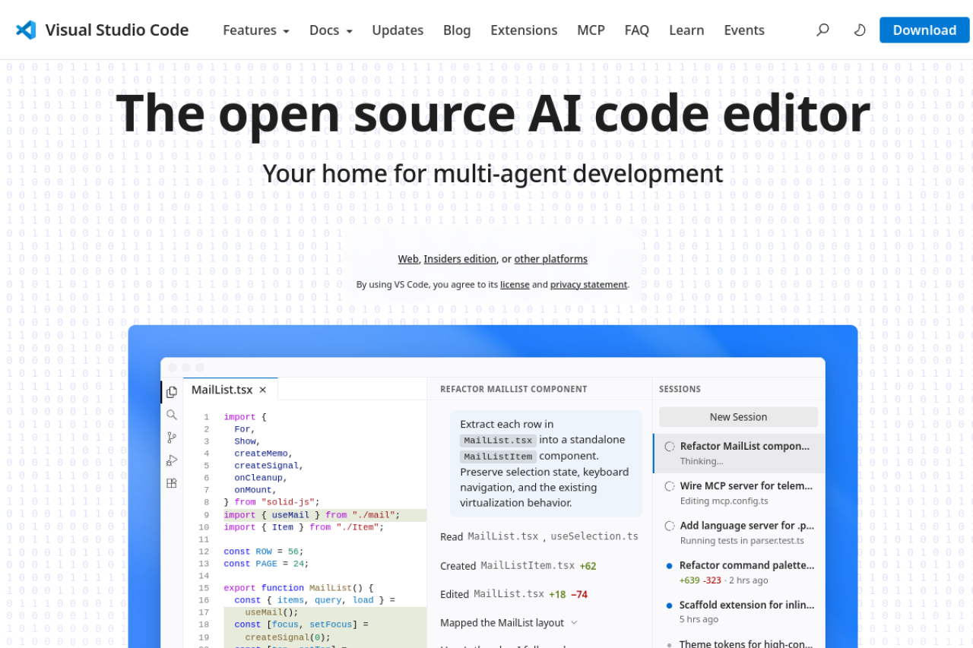
Task: Click the blue dot on Refactor command palette
Action: pyautogui.click(x=669, y=566)
